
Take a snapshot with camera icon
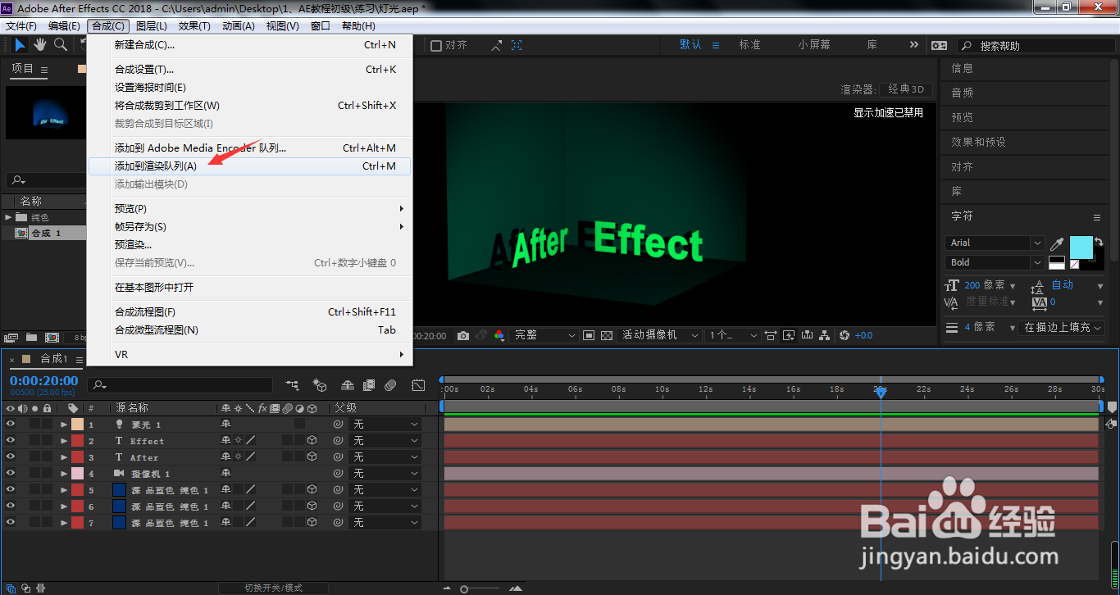(463, 335)
